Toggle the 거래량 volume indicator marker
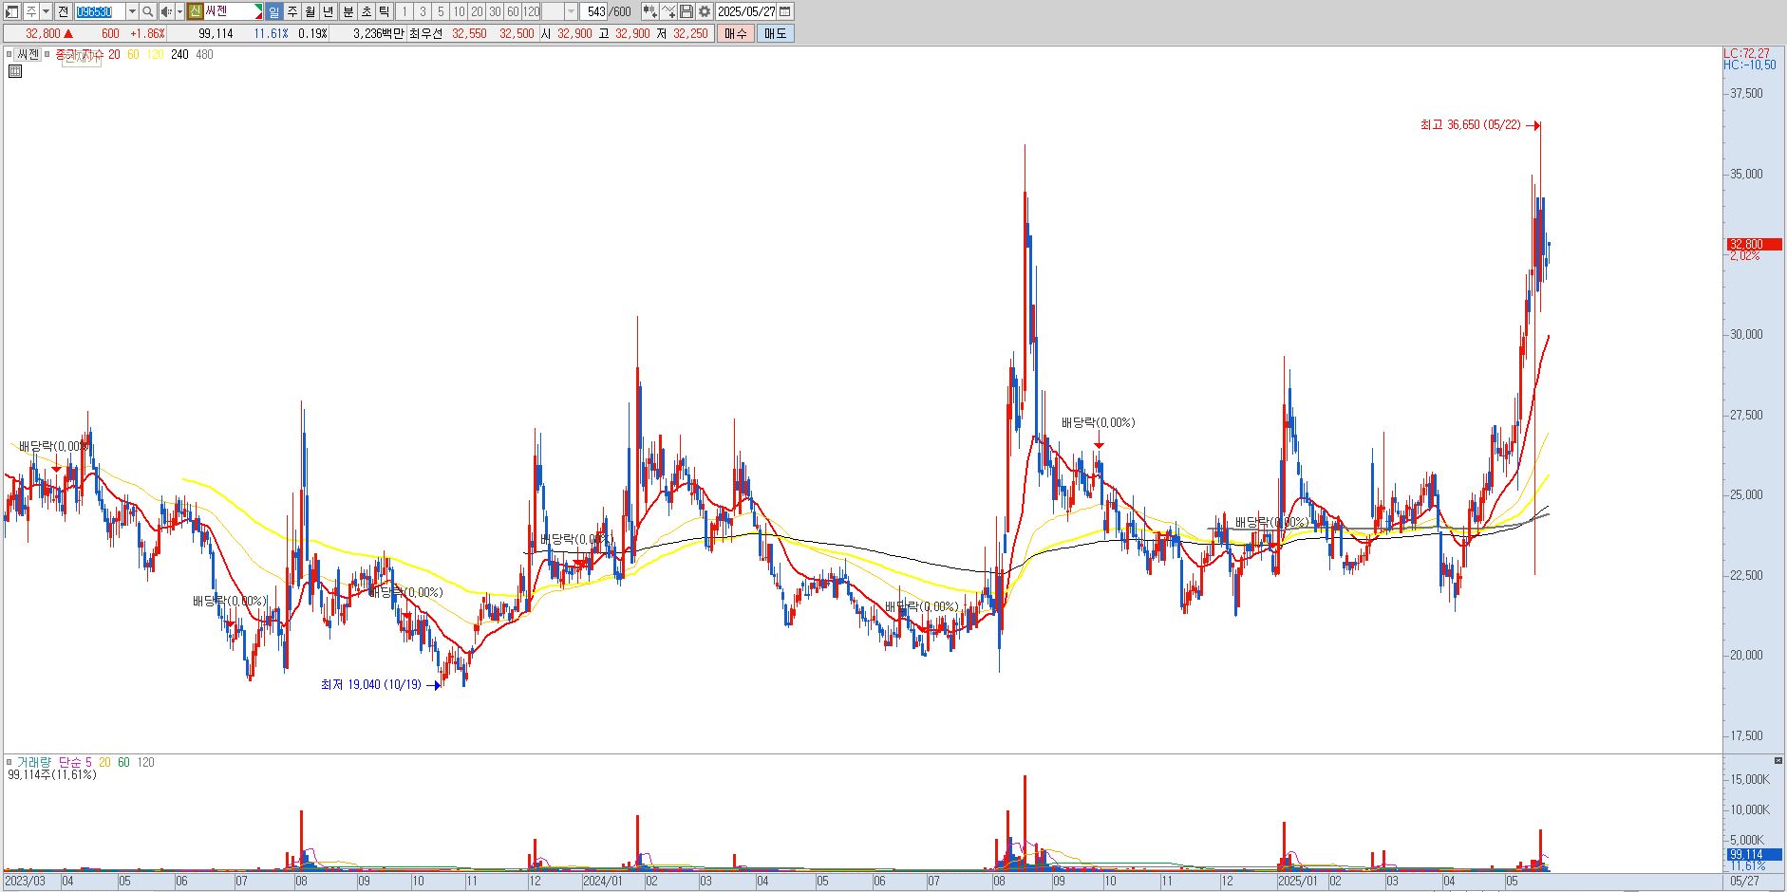The image size is (1787, 892). (x=9, y=762)
